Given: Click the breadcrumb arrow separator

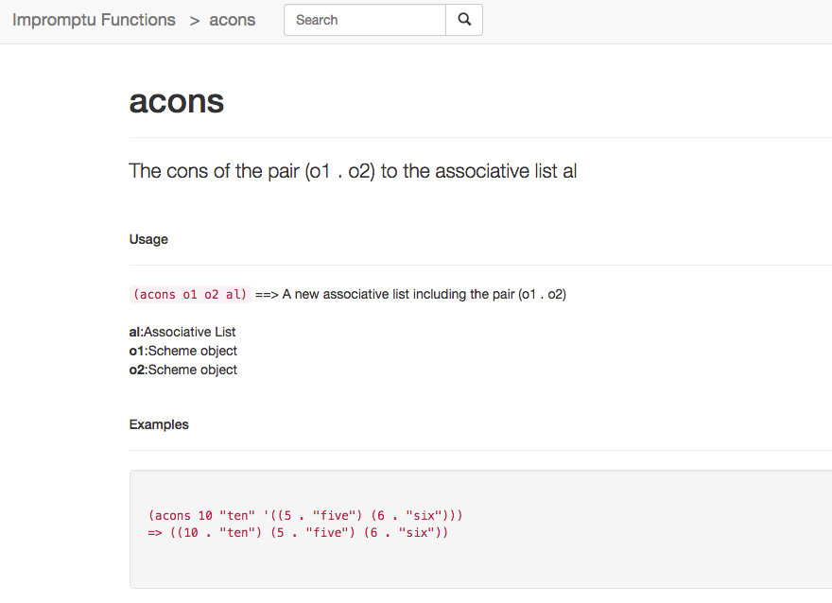Looking at the screenshot, I should click(194, 21).
